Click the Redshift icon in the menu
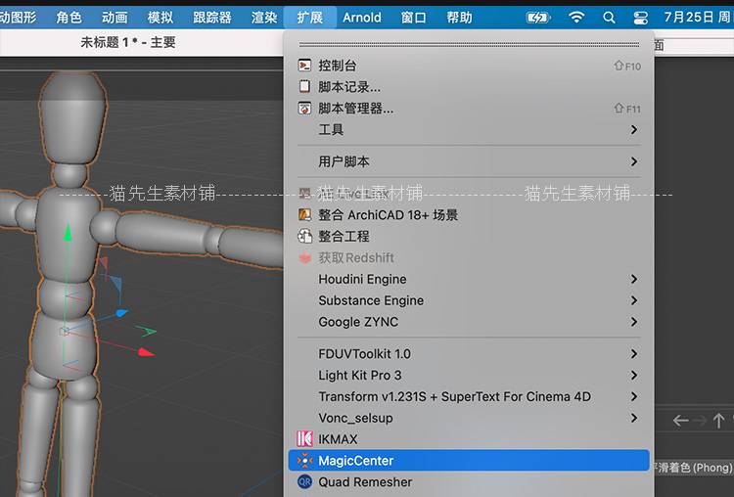The height and width of the screenshot is (497, 734). click(304, 258)
